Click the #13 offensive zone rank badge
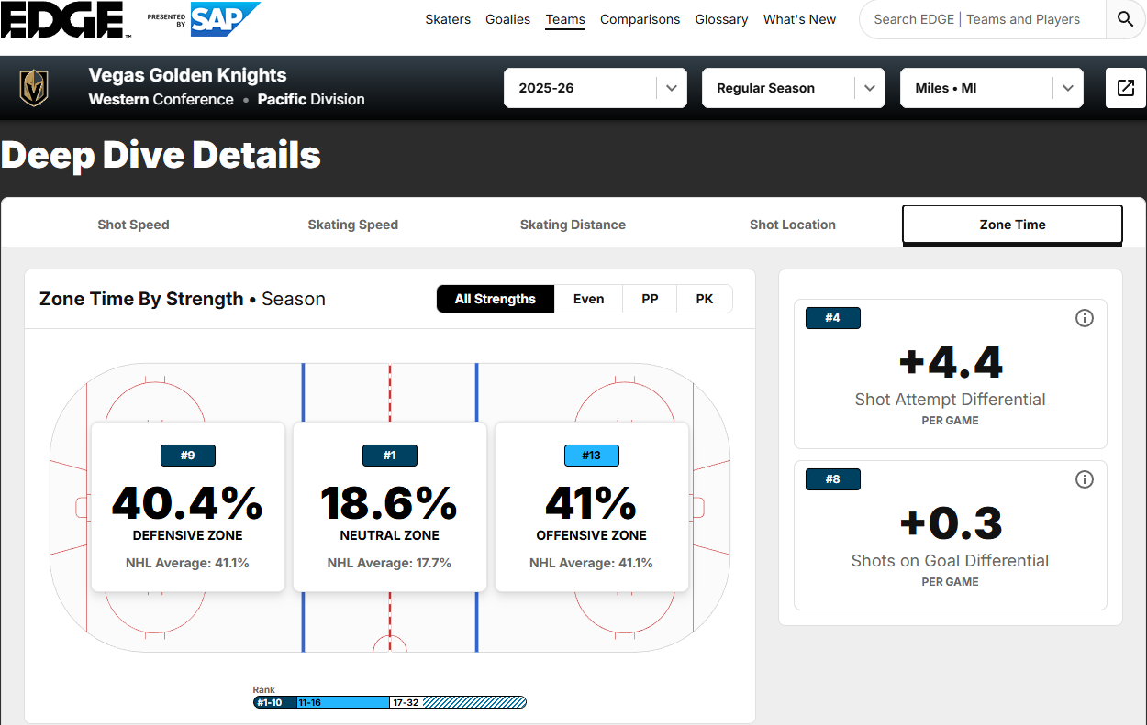The image size is (1147, 725). point(591,456)
